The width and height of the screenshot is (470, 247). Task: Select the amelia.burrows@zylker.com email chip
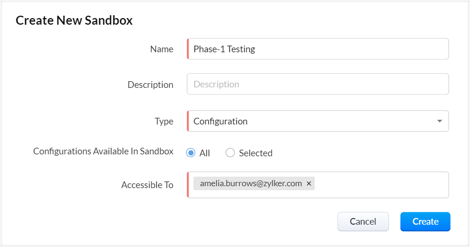tap(251, 183)
